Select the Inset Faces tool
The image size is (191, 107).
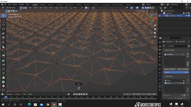tap(3, 61)
